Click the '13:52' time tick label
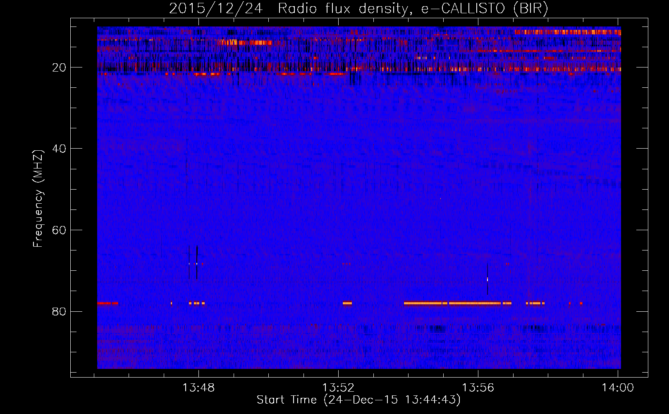This screenshot has height=414, width=669. coord(338,388)
